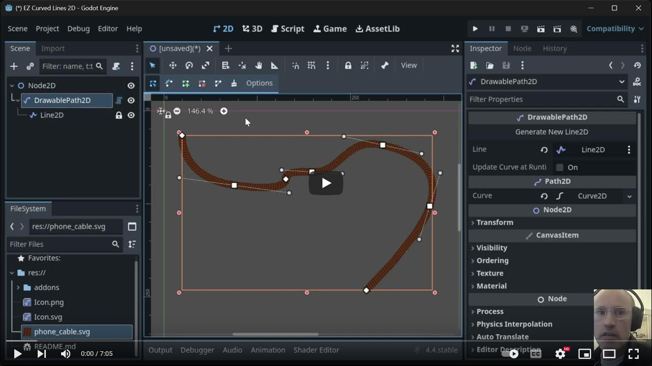Toggle DrawablePath2D visibility eye
652x366 pixels.
pyautogui.click(x=131, y=100)
